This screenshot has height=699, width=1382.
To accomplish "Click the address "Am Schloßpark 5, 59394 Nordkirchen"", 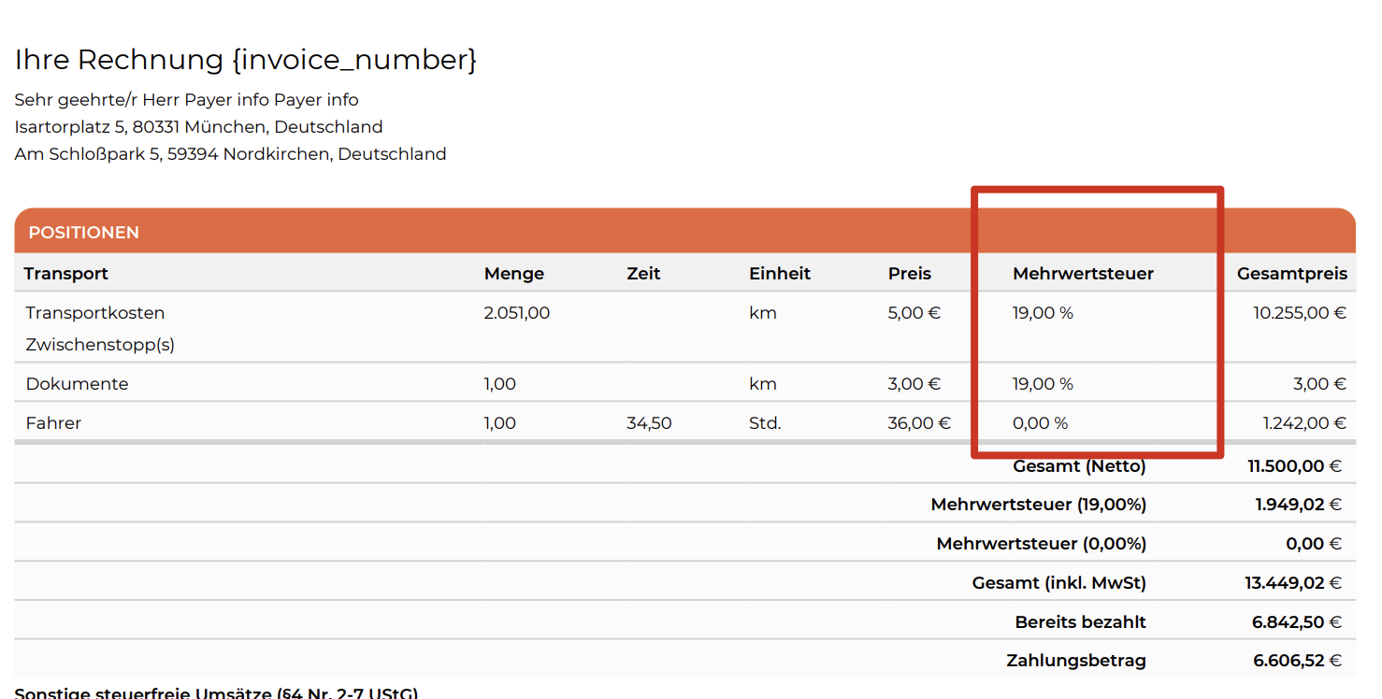I will coord(173,154).
